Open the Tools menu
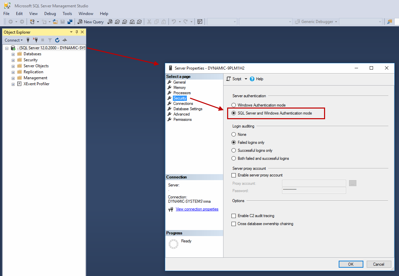This screenshot has height=276, width=399. coord(67,14)
